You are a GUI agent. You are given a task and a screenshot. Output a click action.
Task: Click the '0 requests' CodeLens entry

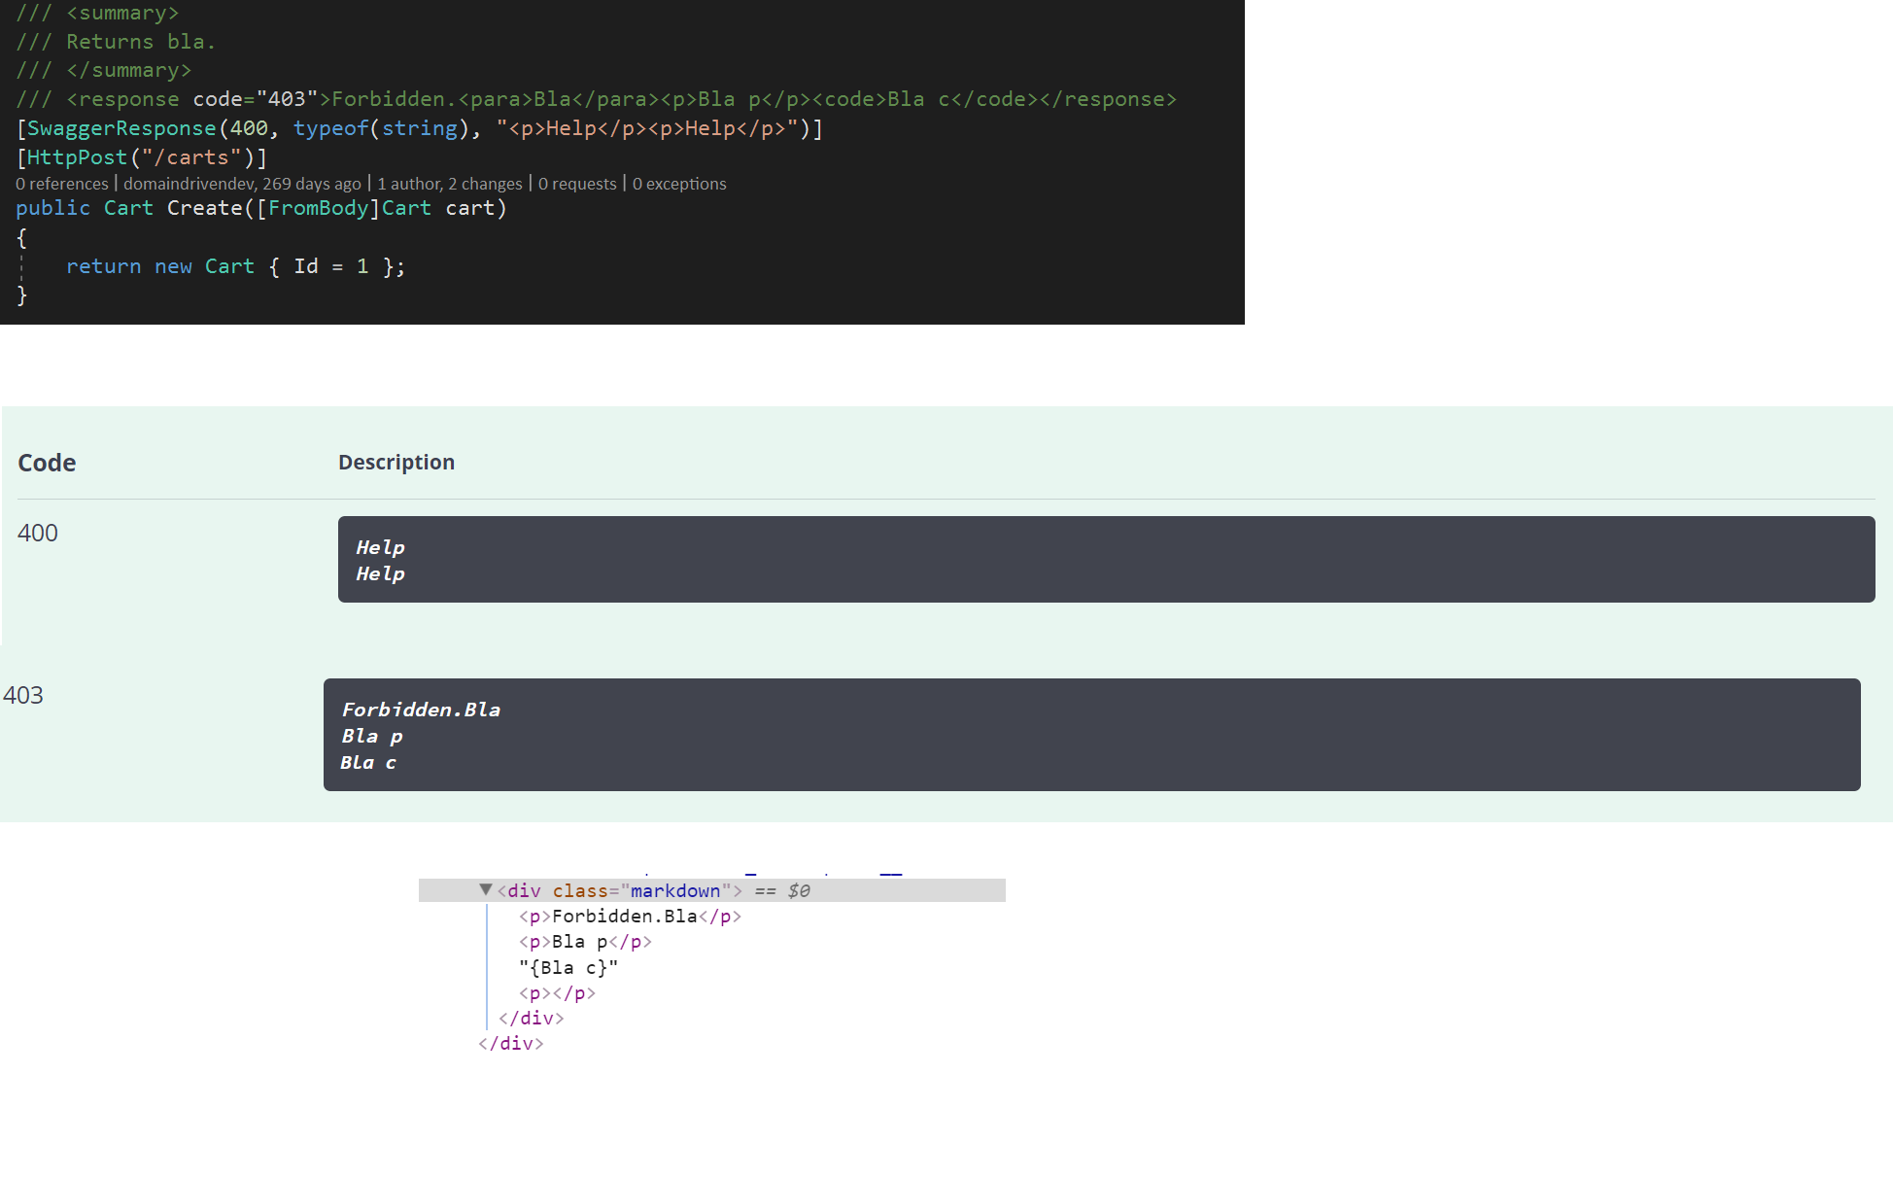(x=577, y=184)
